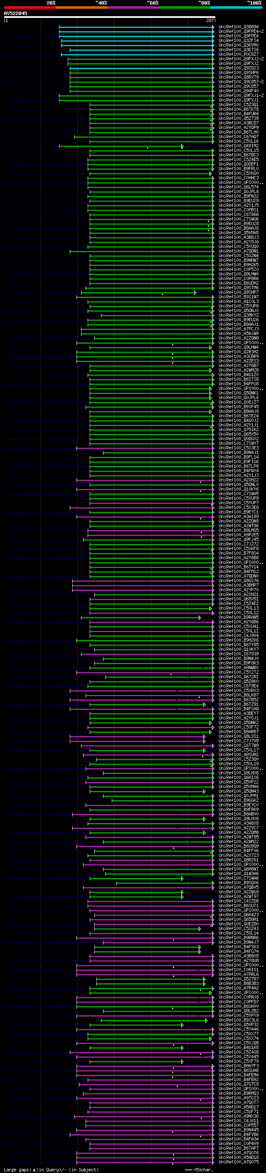Click the cyan alignment bar for Q38894
Viewport: 266px width, 1173px height.
coord(136,27)
